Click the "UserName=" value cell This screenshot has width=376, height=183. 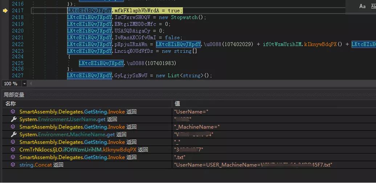191,112
